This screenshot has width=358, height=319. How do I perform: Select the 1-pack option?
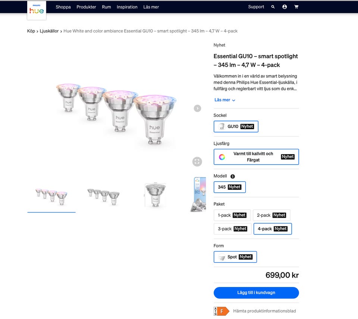(232, 215)
